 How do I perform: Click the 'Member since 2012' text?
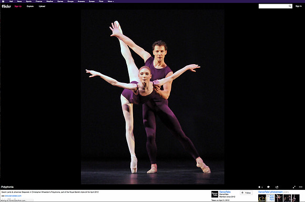pyautogui.click(x=227, y=197)
